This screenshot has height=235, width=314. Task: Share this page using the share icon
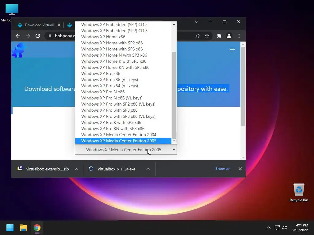pyautogui.click(x=197, y=36)
